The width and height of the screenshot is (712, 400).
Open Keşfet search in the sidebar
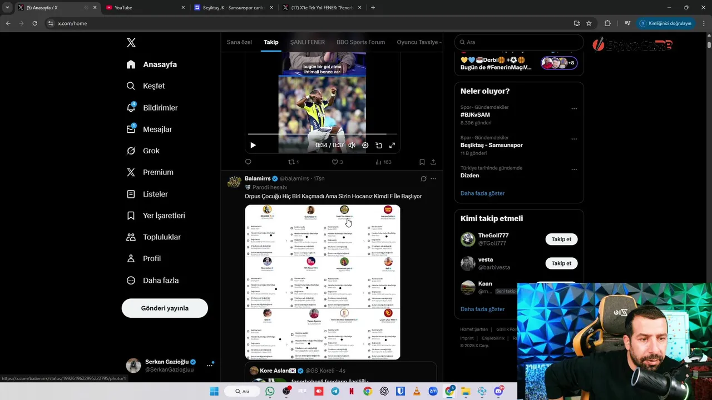coord(146,86)
